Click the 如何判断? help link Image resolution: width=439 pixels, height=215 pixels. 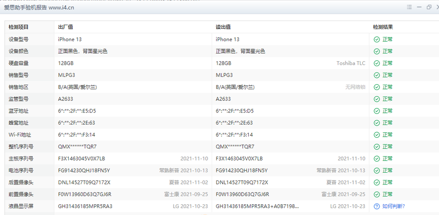pos(394,206)
